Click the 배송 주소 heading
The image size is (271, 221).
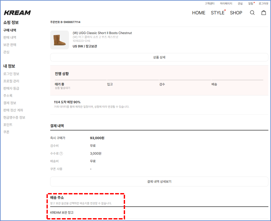click(x=57, y=197)
